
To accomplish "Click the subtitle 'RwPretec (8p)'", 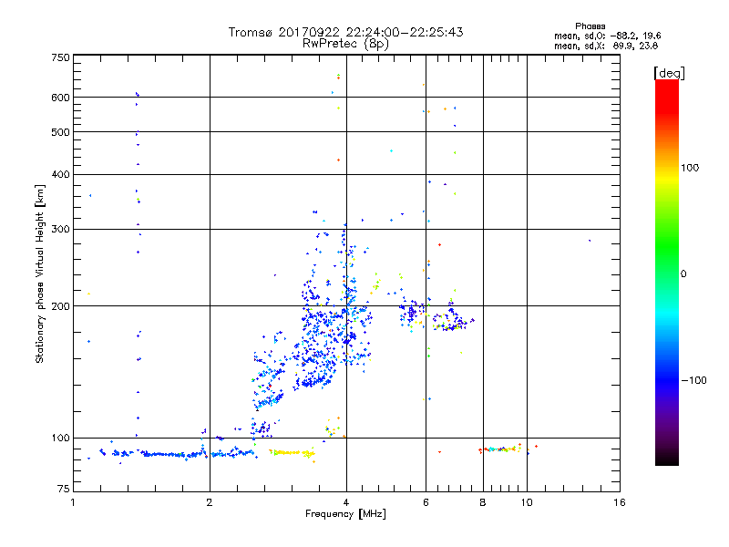I will tap(345, 44).
